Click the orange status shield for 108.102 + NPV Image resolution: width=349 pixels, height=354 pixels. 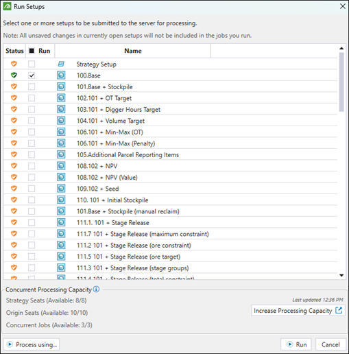point(14,165)
